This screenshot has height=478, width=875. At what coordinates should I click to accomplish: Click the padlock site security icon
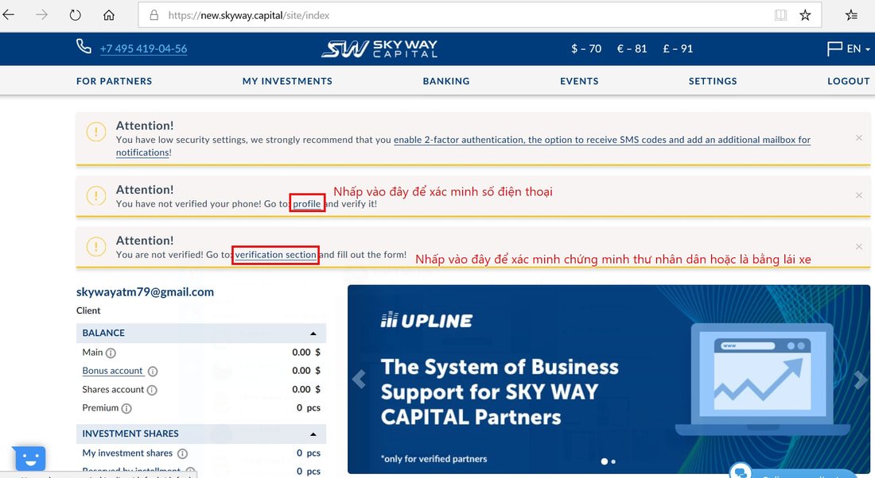click(154, 15)
